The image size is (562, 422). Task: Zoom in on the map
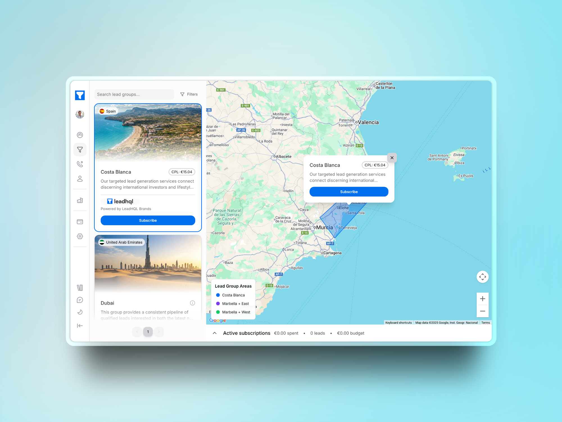[482, 299]
